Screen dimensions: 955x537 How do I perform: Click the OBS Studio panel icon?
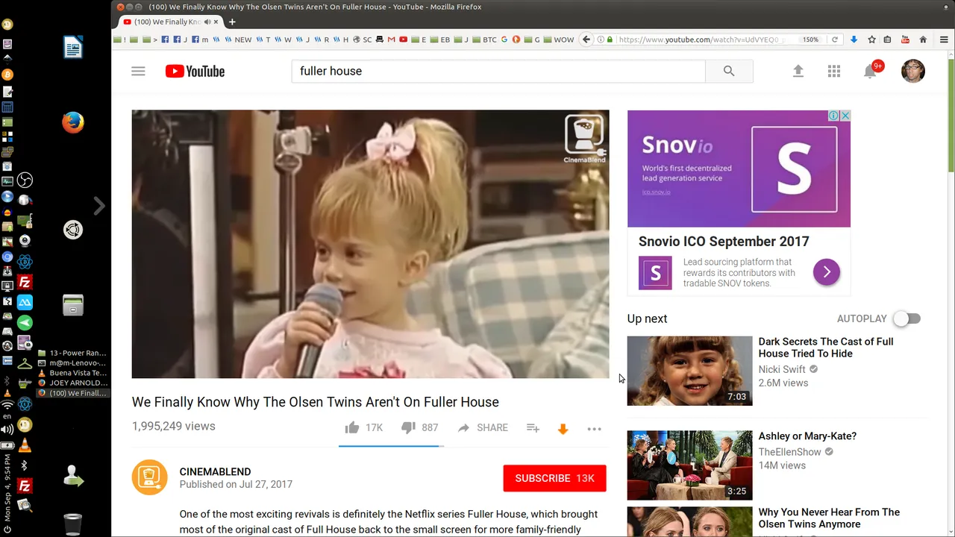pyautogui.click(x=25, y=180)
